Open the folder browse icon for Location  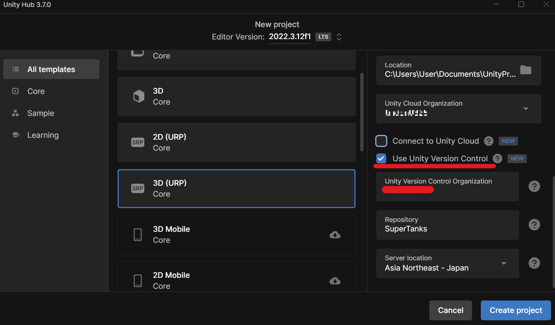coord(525,70)
